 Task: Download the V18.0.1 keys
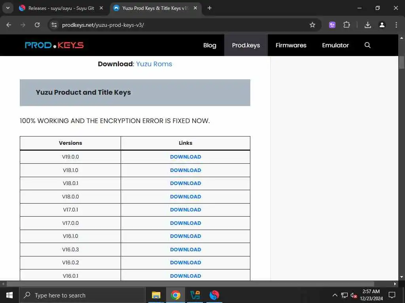click(x=185, y=183)
